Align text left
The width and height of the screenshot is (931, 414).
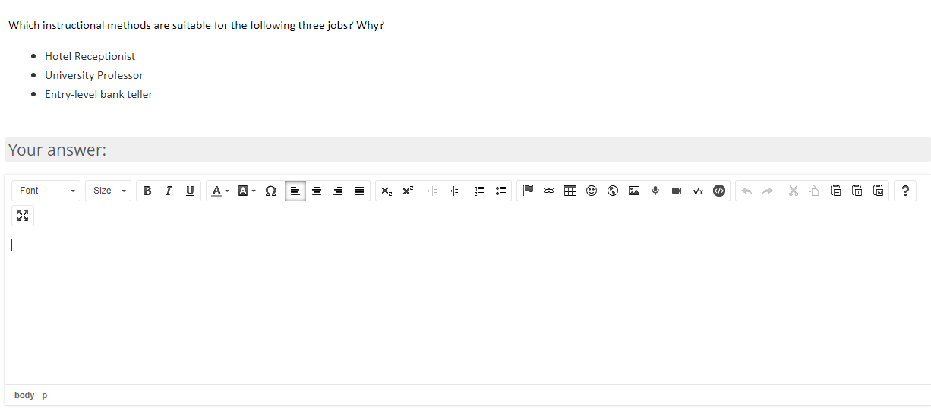tap(295, 191)
